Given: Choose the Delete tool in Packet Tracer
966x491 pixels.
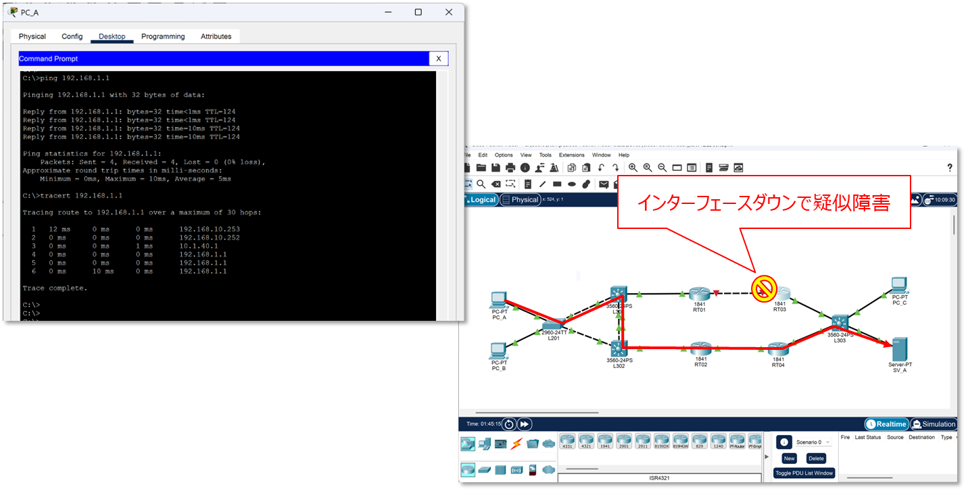Looking at the screenshot, I should pyautogui.click(x=496, y=184).
